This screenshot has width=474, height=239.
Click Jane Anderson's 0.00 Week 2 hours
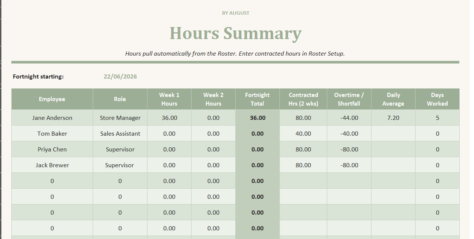pos(213,118)
